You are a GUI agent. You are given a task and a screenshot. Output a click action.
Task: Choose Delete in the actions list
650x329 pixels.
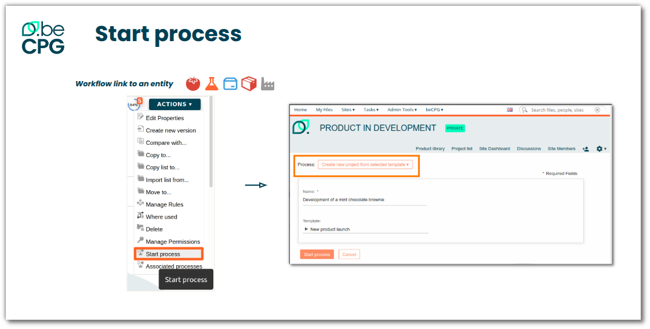[x=154, y=229]
